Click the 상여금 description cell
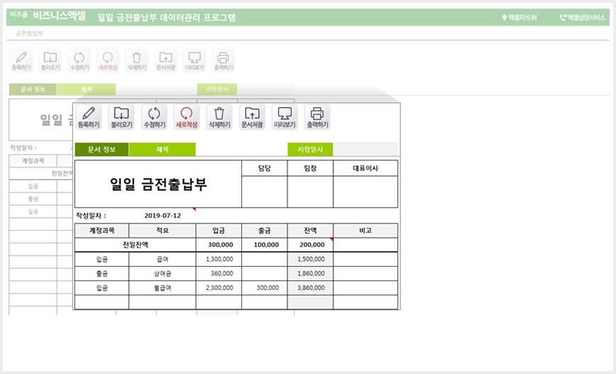 pyautogui.click(x=163, y=273)
